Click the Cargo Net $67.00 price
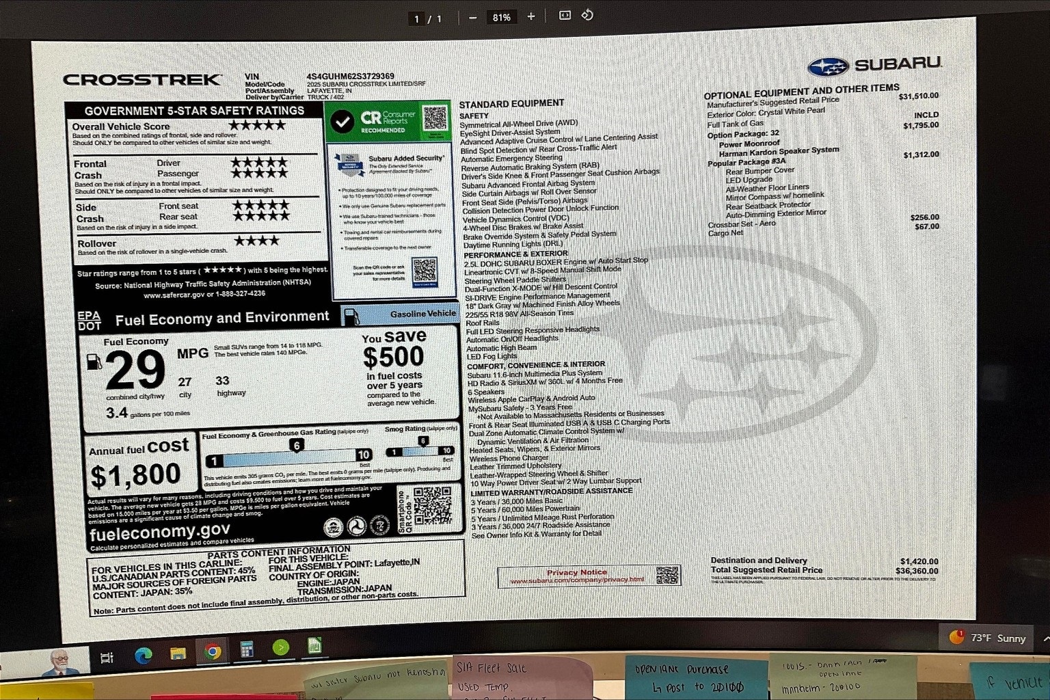 pos(927,226)
